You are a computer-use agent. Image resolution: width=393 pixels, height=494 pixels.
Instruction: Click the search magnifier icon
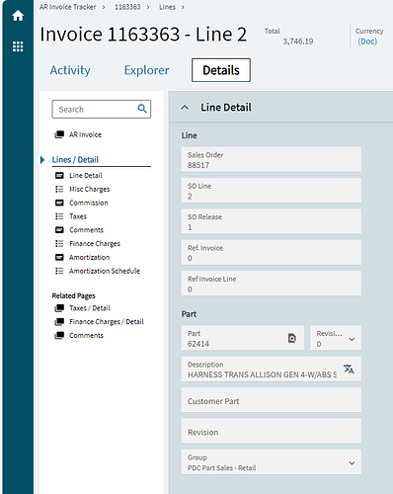142,109
